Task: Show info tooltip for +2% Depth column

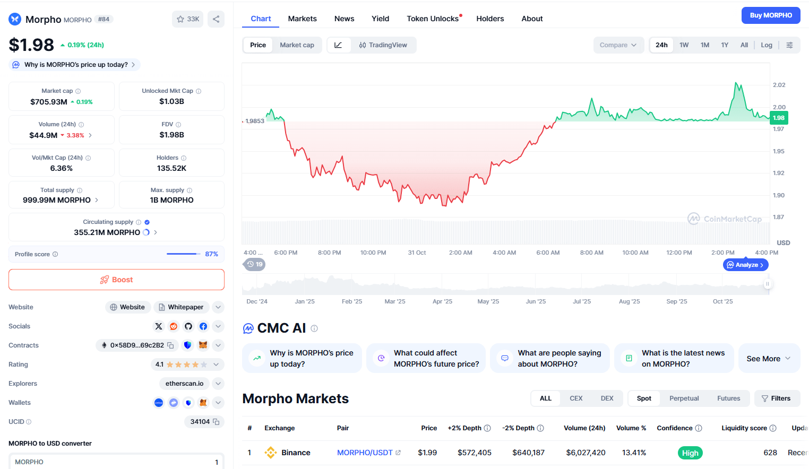Action: (487, 428)
